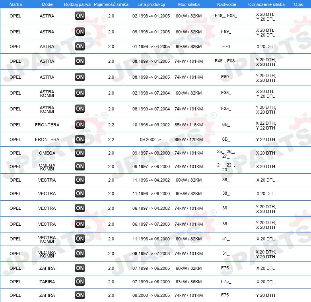The image size is (311, 302).
Task: Click the Model column header
Action: 47,4
